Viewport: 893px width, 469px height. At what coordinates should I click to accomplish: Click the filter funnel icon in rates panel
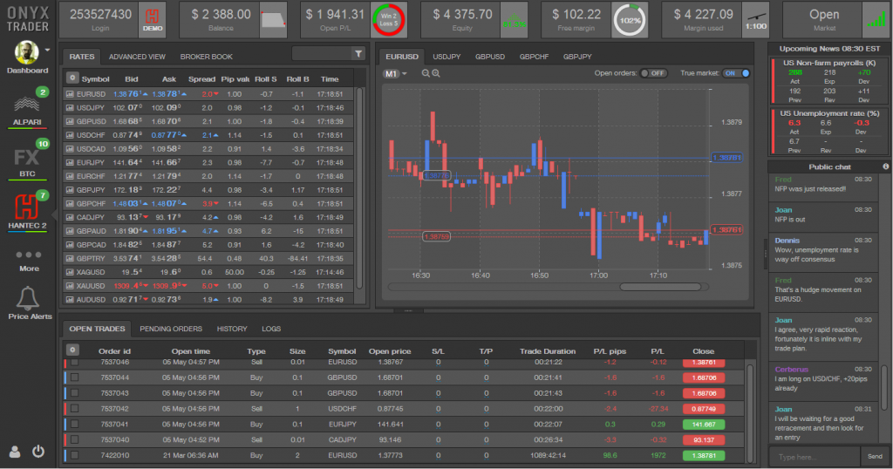click(358, 54)
